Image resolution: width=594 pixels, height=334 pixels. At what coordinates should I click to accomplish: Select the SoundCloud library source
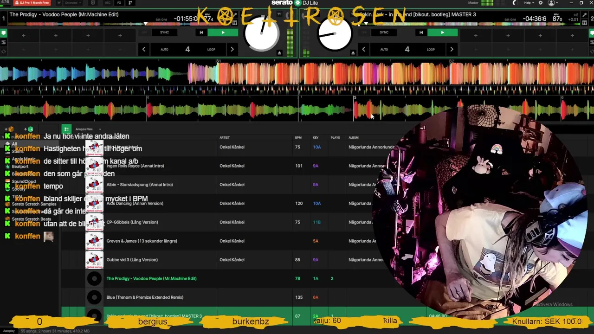24,181
